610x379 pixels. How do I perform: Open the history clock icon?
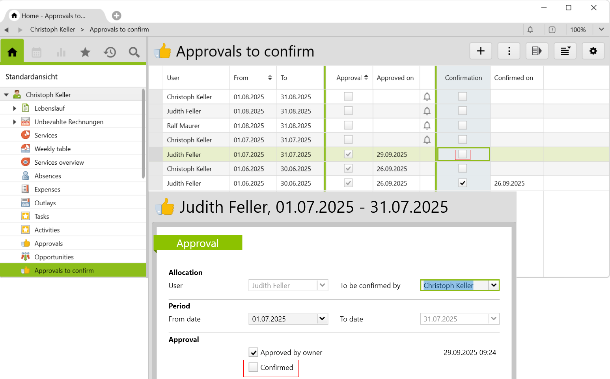point(110,52)
